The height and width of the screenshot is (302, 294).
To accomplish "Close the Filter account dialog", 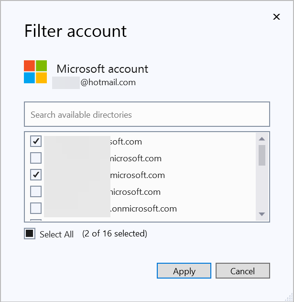I will 276,17.
